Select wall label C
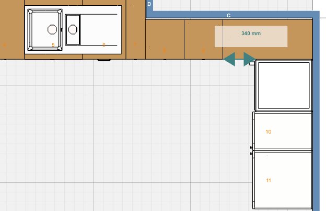Screen dimensions: 326x211 click(x=228, y=15)
